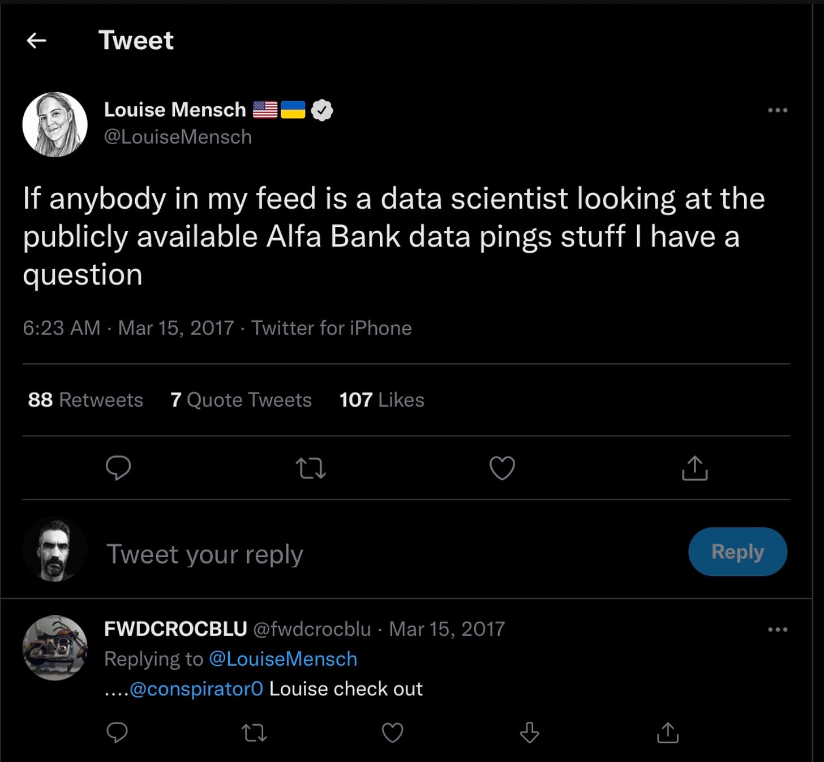This screenshot has width=824, height=762.
Task: Go back using the left arrow
Action: [37, 40]
